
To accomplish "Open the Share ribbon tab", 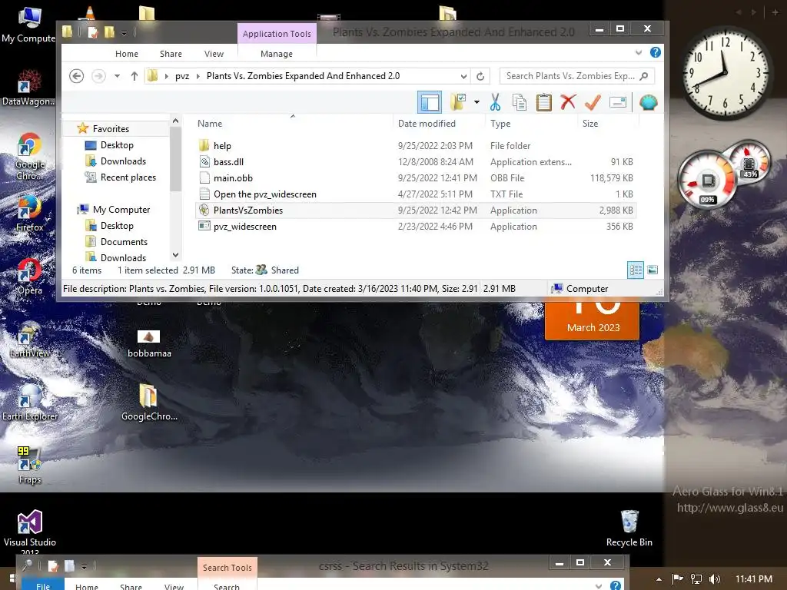I will (171, 54).
